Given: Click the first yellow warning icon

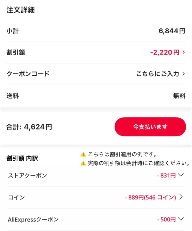Looking at the screenshot, I should pos(83,154).
